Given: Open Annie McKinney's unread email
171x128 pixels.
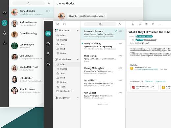Looking at the screenshot, I should point(103,46).
